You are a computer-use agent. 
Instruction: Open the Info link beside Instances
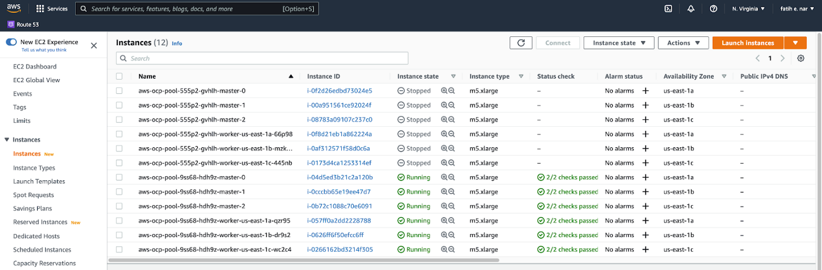coord(177,43)
